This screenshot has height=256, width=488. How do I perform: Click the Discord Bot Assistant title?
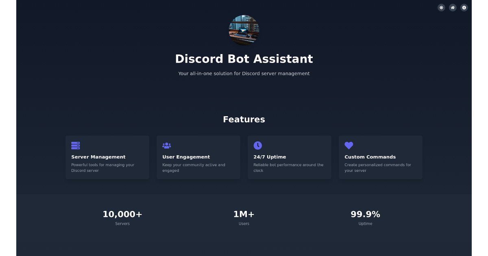[244, 59]
